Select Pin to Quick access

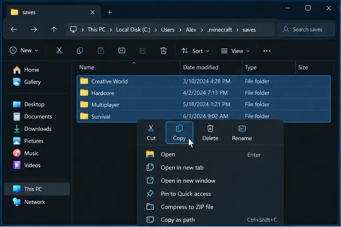(x=210, y=194)
